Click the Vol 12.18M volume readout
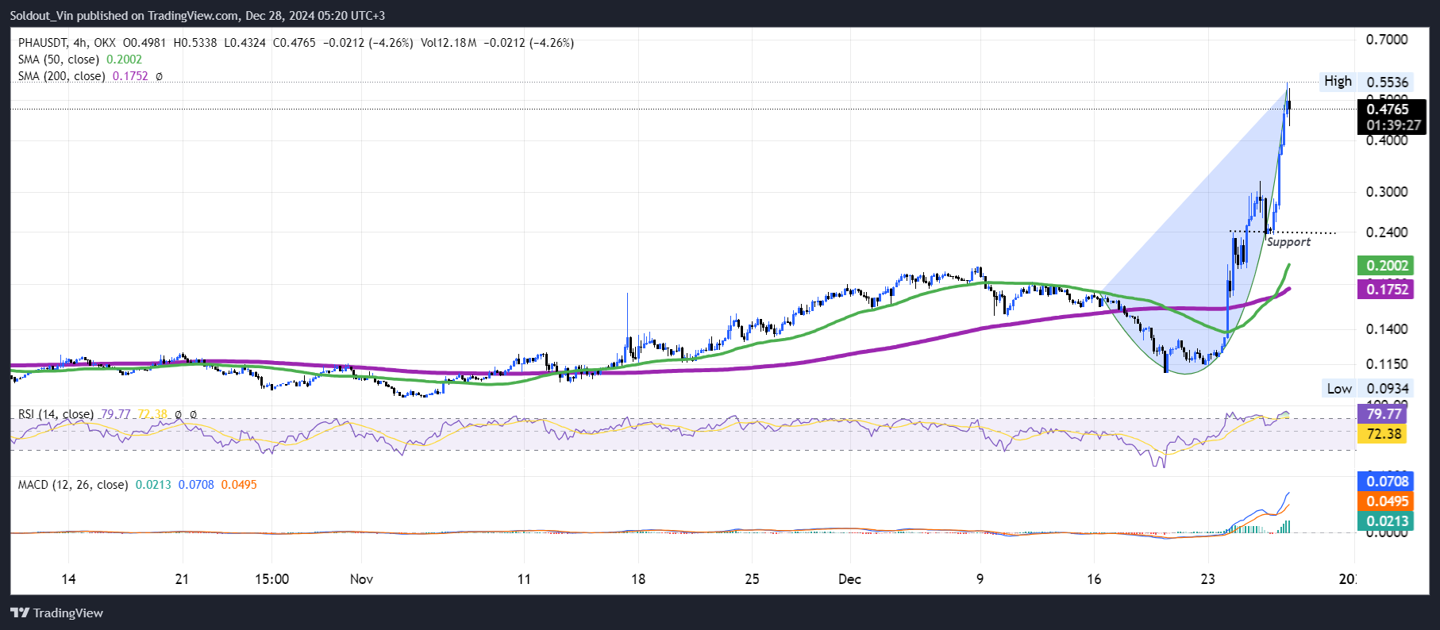Viewport: 1440px width, 630px height. tap(449, 43)
